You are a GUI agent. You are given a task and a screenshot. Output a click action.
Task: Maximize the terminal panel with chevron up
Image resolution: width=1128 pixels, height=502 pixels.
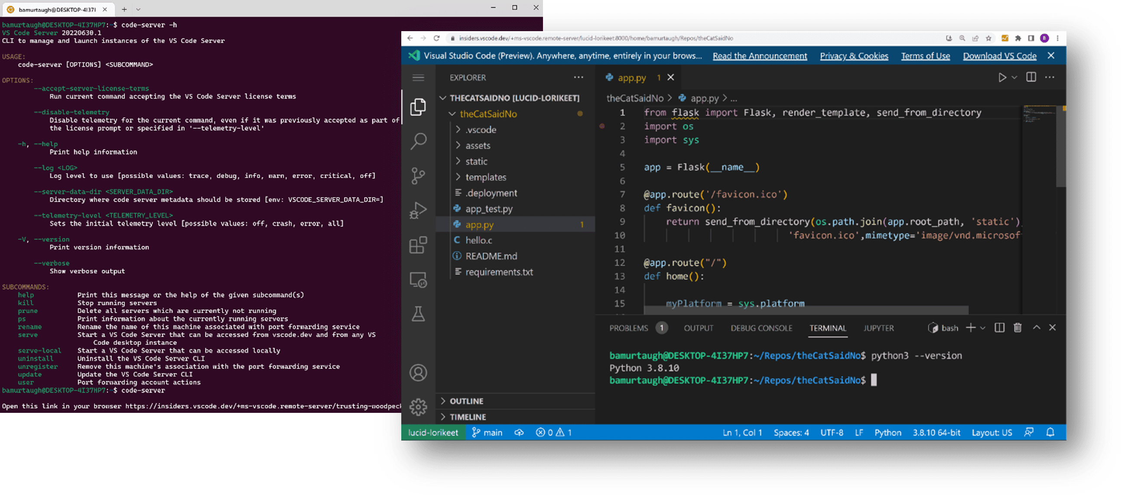[1037, 328]
